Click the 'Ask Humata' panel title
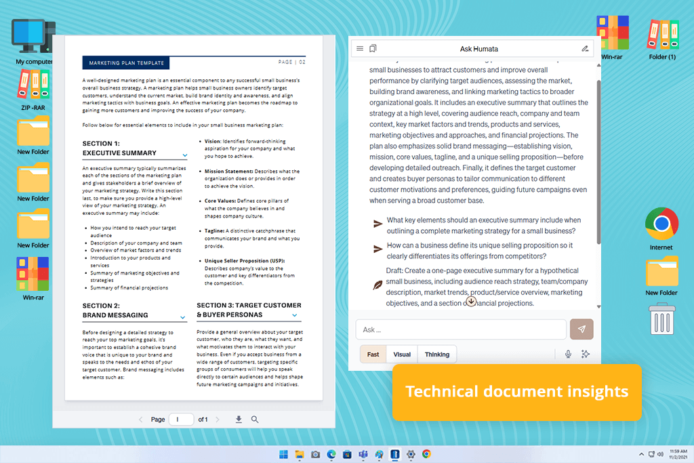Viewport: 694px width, 463px height. [479, 49]
